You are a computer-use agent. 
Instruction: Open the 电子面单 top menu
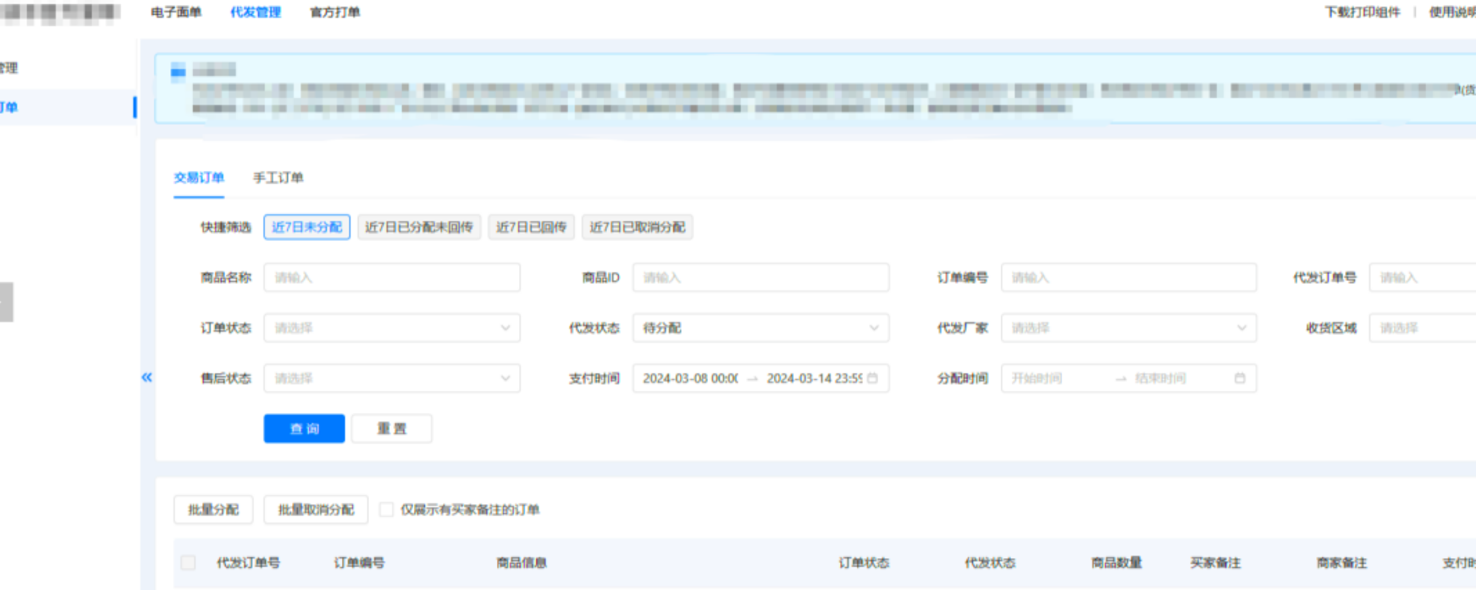tap(176, 12)
